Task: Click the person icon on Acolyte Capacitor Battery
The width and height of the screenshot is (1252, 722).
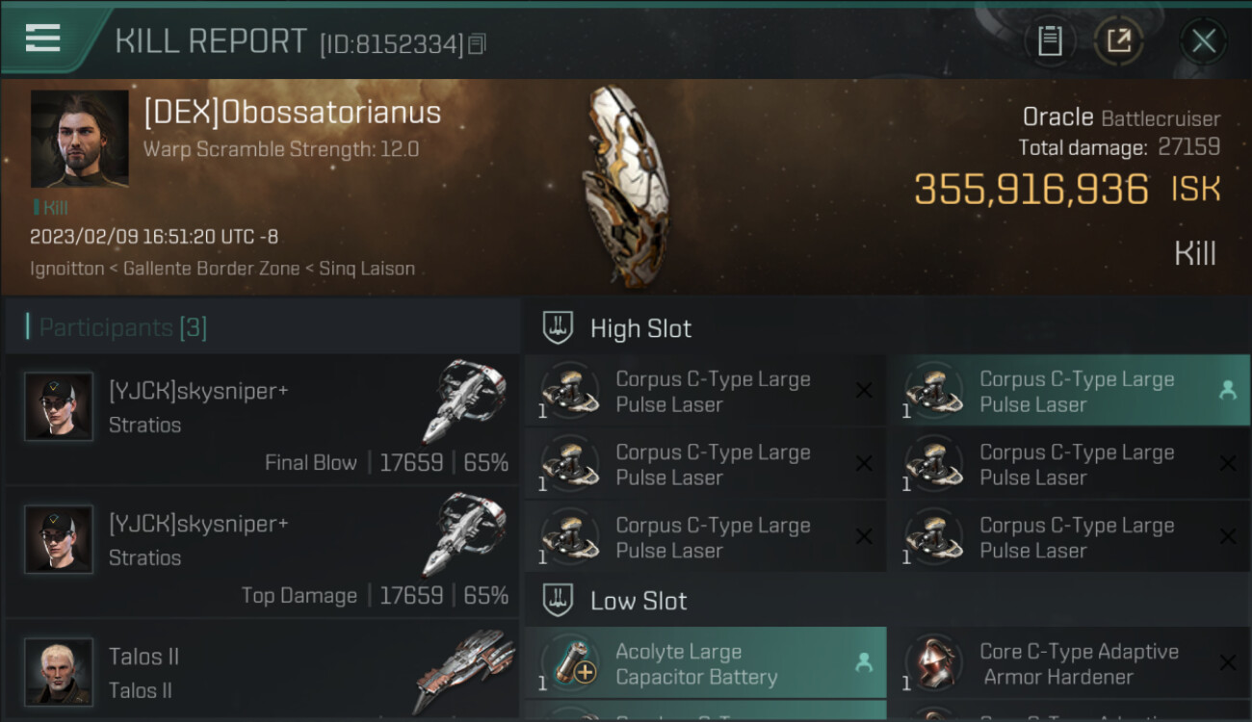Action: [x=864, y=662]
